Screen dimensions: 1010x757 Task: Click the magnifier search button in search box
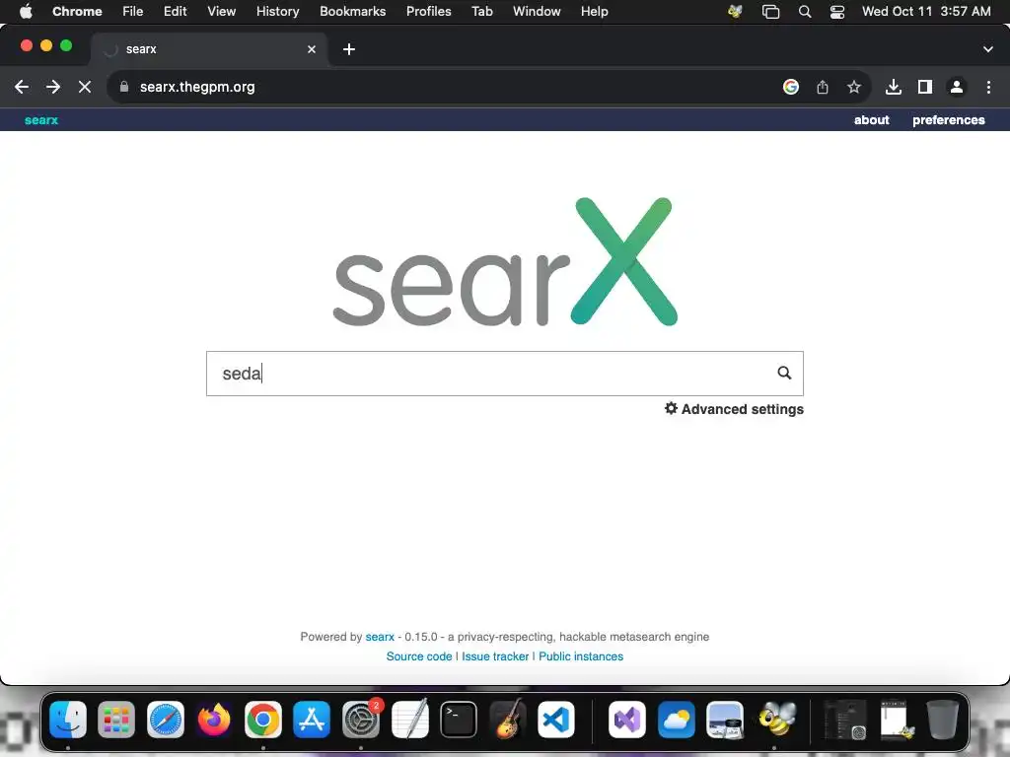(x=784, y=373)
